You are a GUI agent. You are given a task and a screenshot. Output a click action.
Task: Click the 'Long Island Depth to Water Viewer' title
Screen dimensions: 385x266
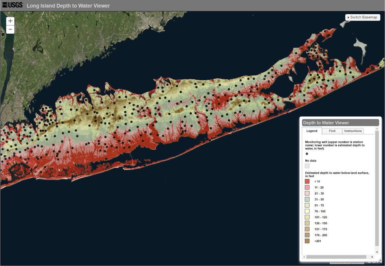[x=68, y=6]
